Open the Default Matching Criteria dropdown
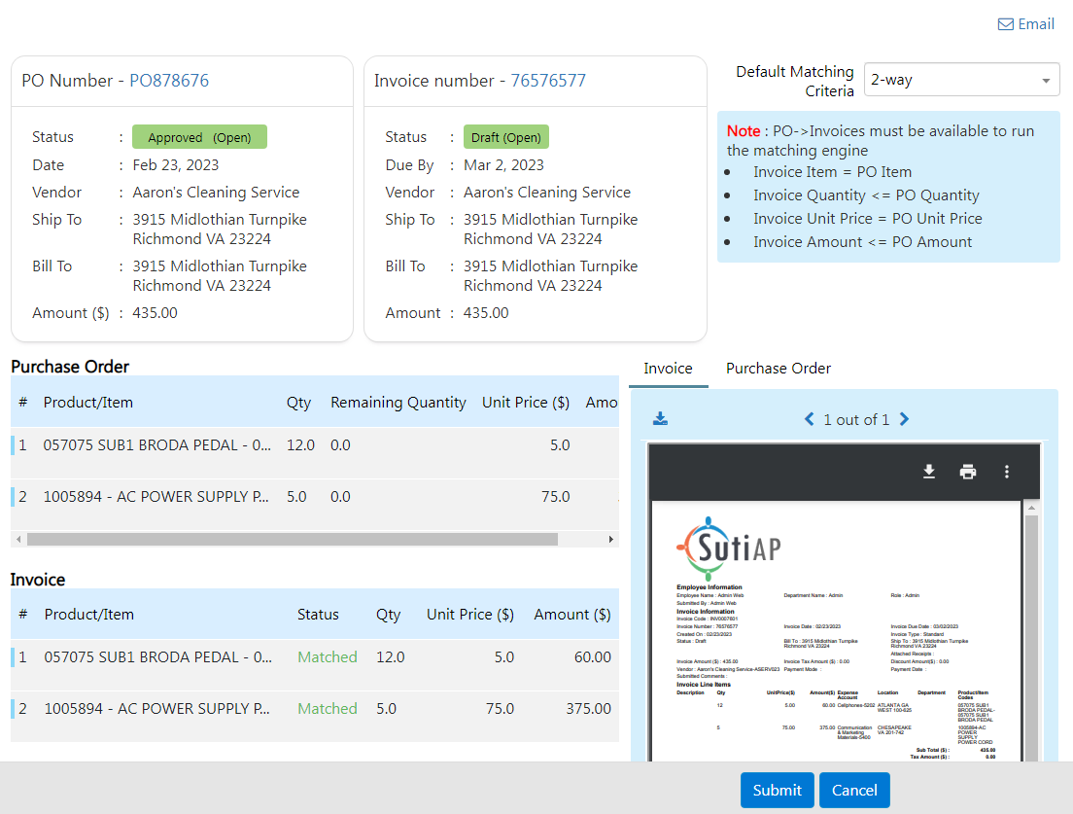This screenshot has width=1073, height=814. pos(961,80)
